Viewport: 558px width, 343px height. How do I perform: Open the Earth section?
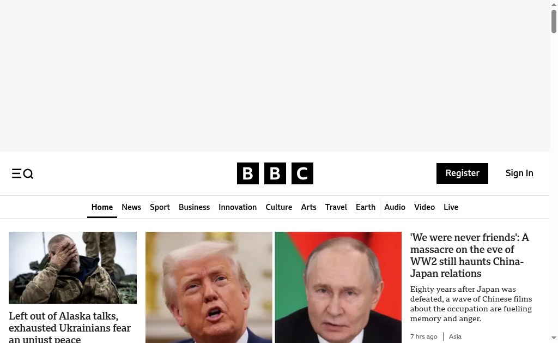click(366, 207)
